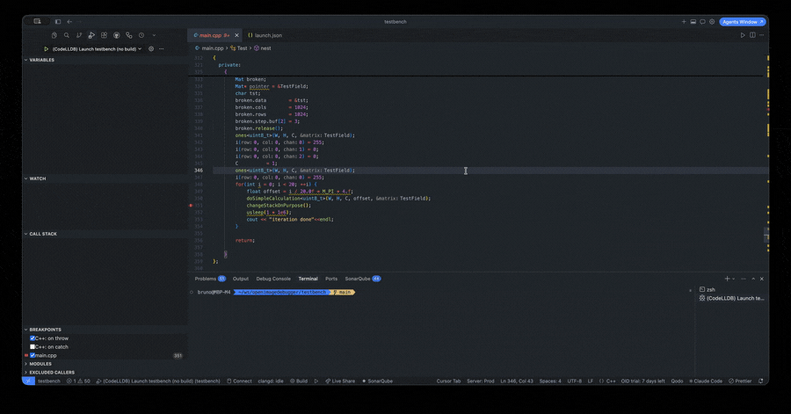Image resolution: width=791 pixels, height=414 pixels.
Task: Start debugging with the green play arrow
Action: 46,49
